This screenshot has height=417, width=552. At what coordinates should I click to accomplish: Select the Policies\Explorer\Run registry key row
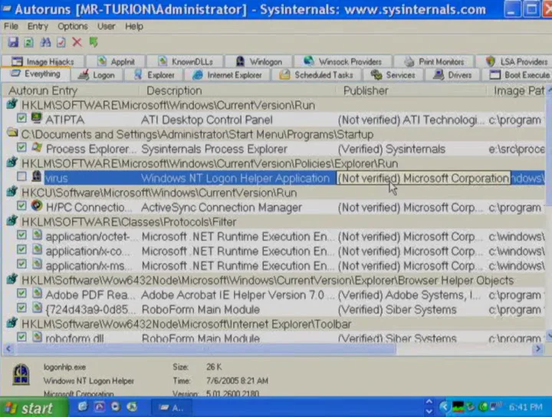tap(209, 163)
